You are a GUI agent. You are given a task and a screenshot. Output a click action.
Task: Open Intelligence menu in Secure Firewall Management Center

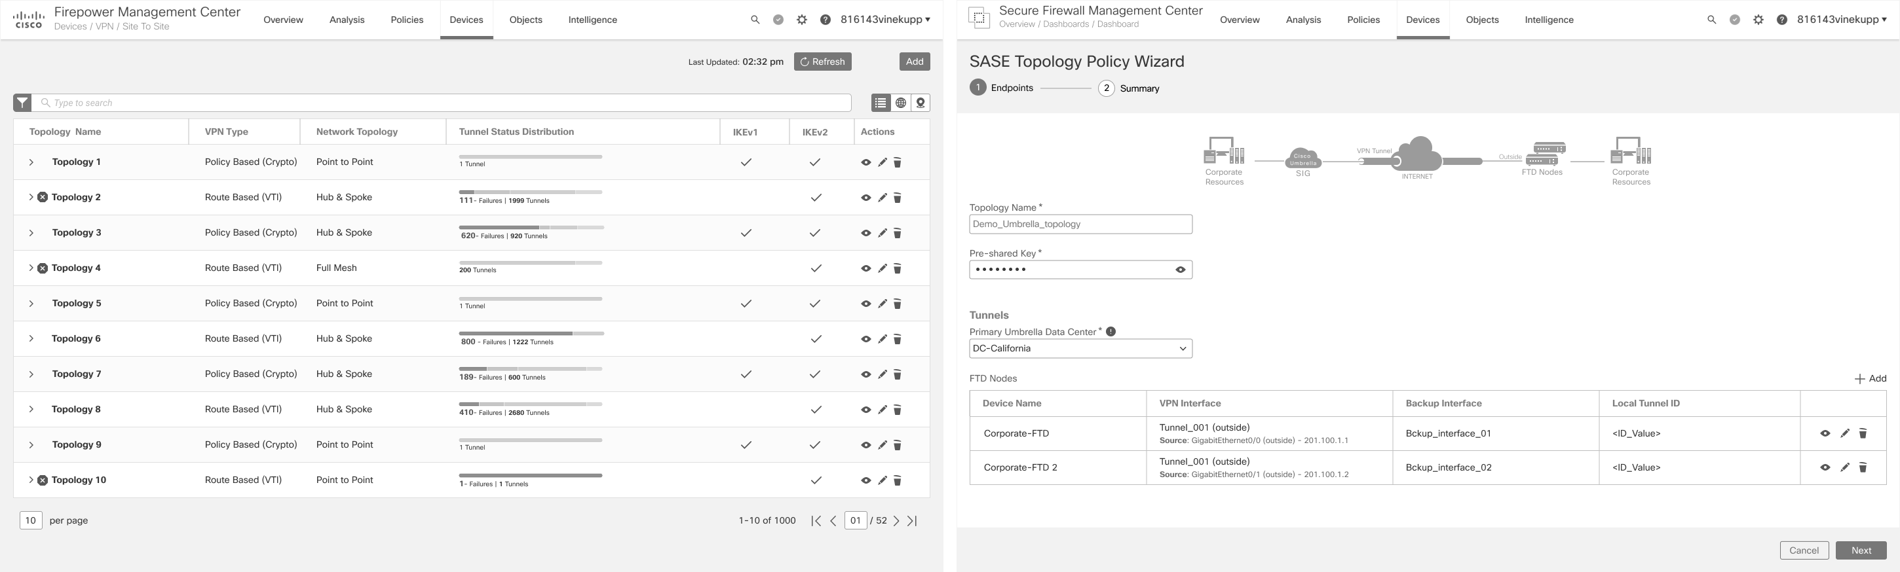coord(1549,20)
